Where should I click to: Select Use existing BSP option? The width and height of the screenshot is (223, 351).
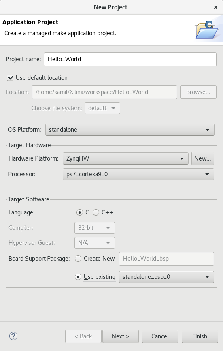coord(78,277)
